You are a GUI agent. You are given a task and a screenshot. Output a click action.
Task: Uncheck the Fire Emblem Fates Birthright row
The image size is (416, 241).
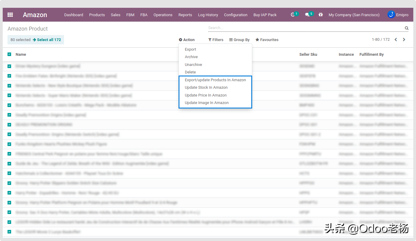click(9, 76)
